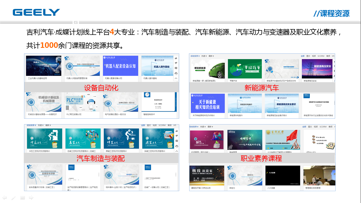Open 机器人配套设备认知 course thumbnail
This screenshot has width=361, height=203.
(x=121, y=66)
